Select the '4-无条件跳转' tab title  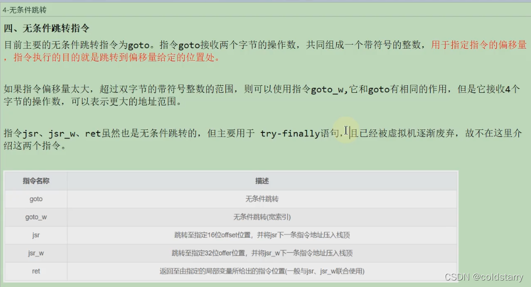[x=25, y=10]
